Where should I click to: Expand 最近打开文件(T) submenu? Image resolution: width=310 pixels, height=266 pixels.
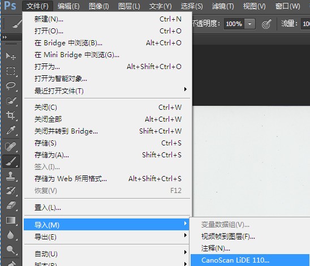[107, 91]
